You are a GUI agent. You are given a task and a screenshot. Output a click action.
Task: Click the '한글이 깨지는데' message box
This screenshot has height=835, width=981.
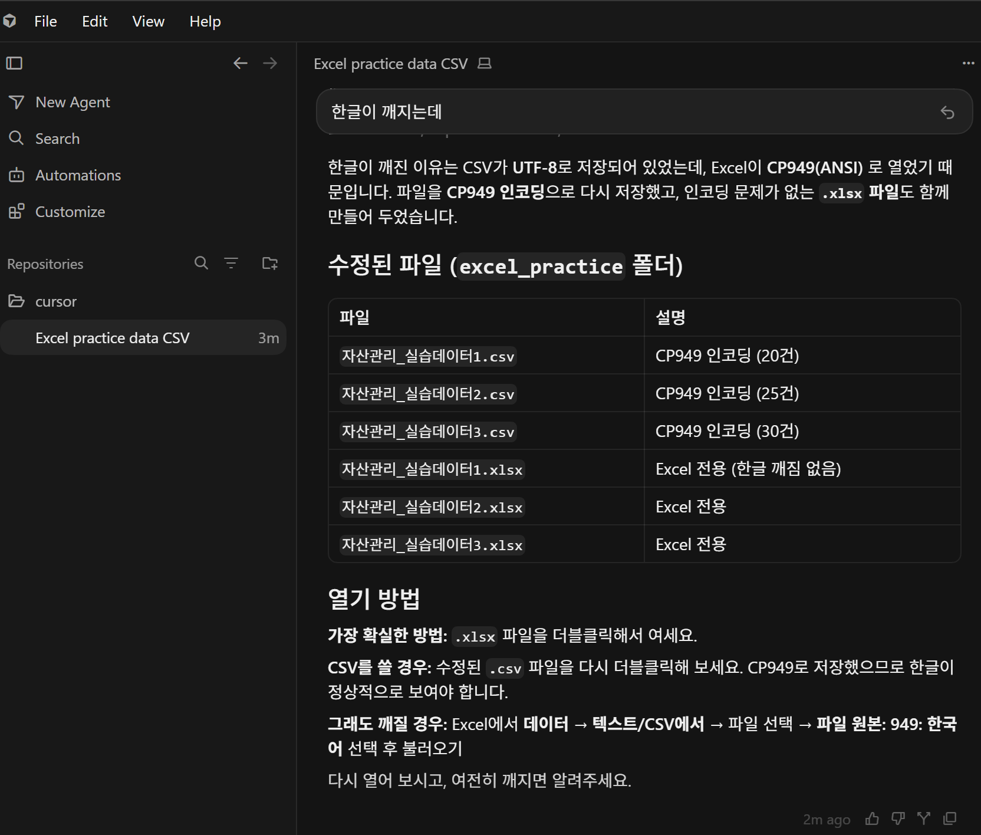(644, 112)
